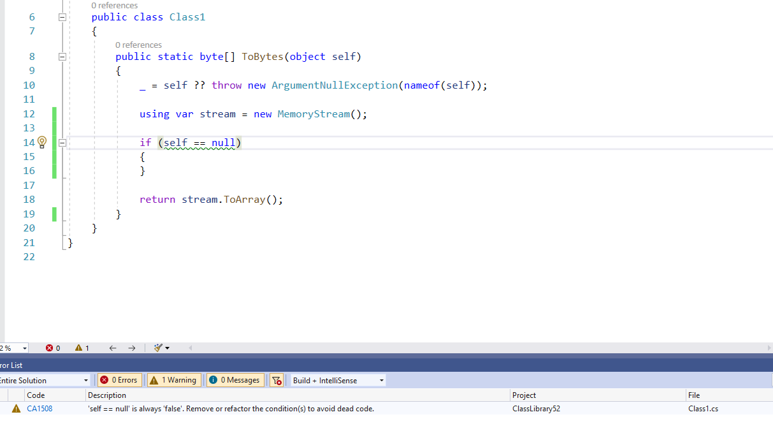Collapse the ToBytes method body

tap(62, 56)
